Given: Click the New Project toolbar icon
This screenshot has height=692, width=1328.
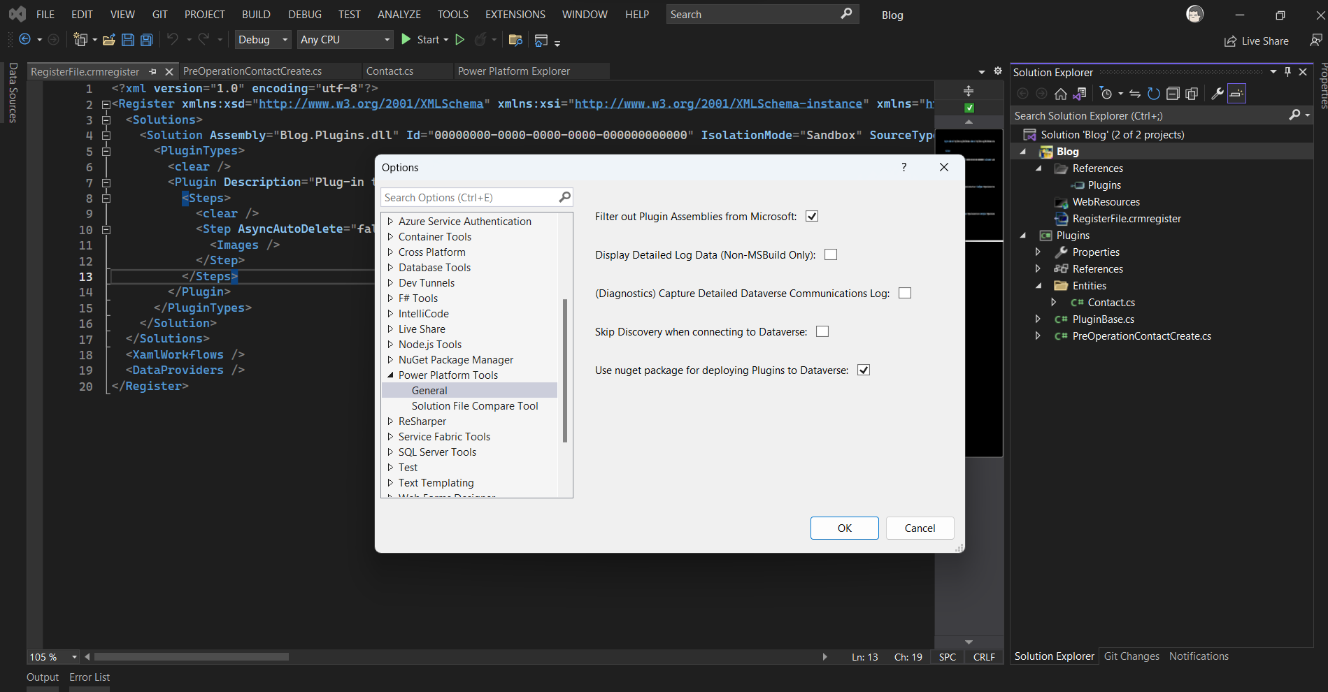Looking at the screenshot, I should (x=81, y=40).
